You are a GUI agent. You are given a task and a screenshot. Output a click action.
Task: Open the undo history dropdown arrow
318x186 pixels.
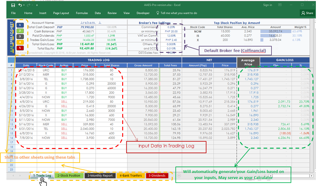pos(24,5)
